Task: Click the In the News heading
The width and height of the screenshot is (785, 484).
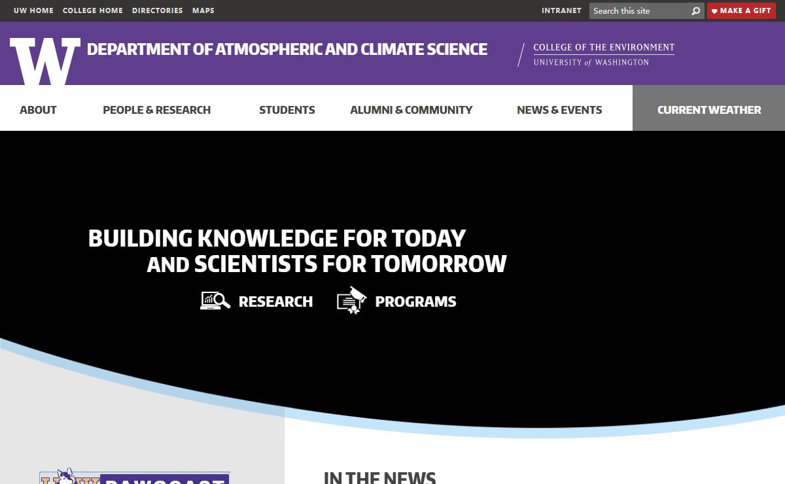Action: click(380, 477)
